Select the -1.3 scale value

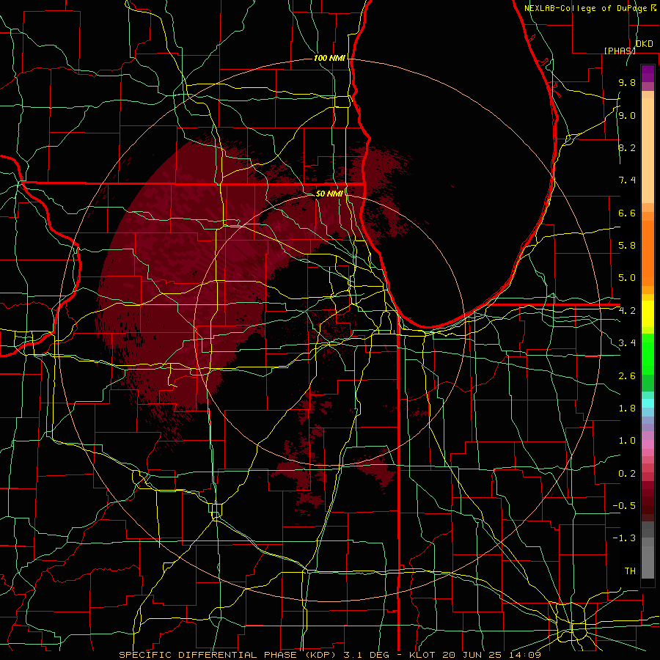point(624,538)
